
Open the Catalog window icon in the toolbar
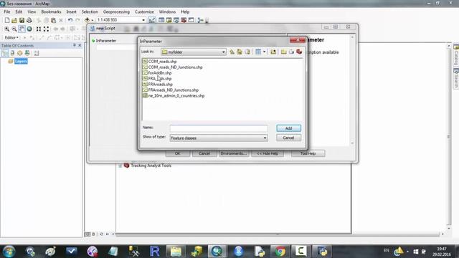click(x=169, y=20)
